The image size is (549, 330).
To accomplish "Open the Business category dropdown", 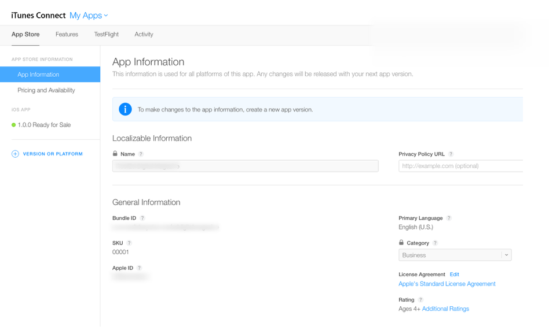I will (x=455, y=255).
